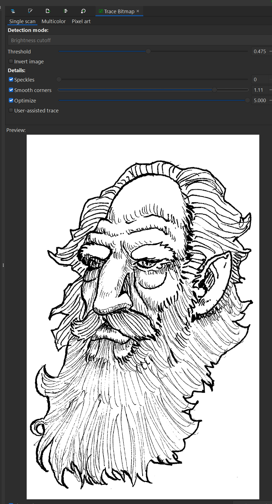Click the panel divider handle dots
Screen dimensions: 272x504
(x=3, y=265)
